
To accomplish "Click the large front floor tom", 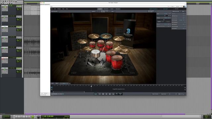I will pyautogui.click(x=117, y=62).
